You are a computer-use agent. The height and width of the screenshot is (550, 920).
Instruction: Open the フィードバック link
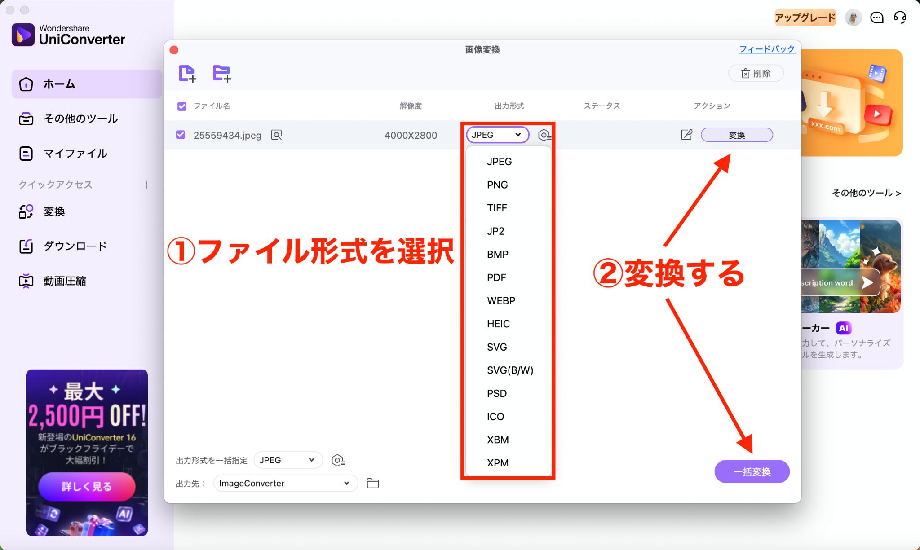point(767,49)
